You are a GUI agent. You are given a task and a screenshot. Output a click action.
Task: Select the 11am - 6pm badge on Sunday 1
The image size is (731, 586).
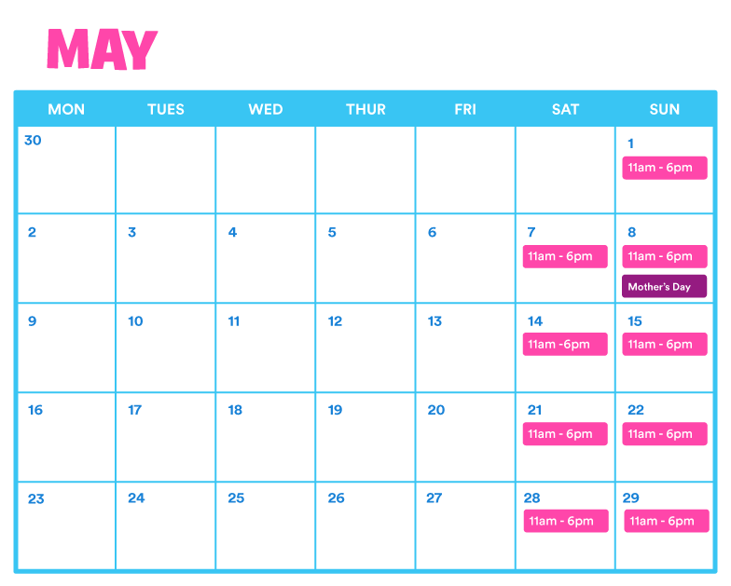click(664, 168)
